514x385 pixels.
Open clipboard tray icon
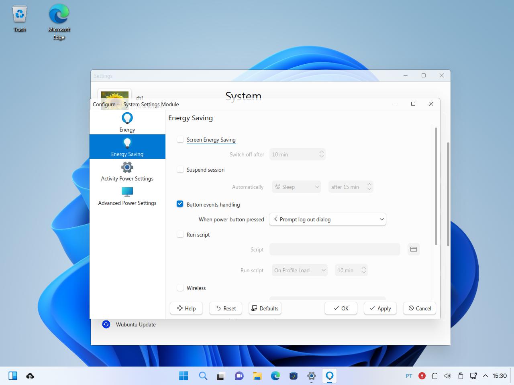tap(435, 376)
